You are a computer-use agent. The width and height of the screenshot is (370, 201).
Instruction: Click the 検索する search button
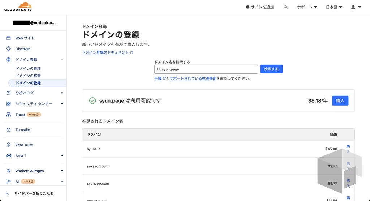coord(271,69)
